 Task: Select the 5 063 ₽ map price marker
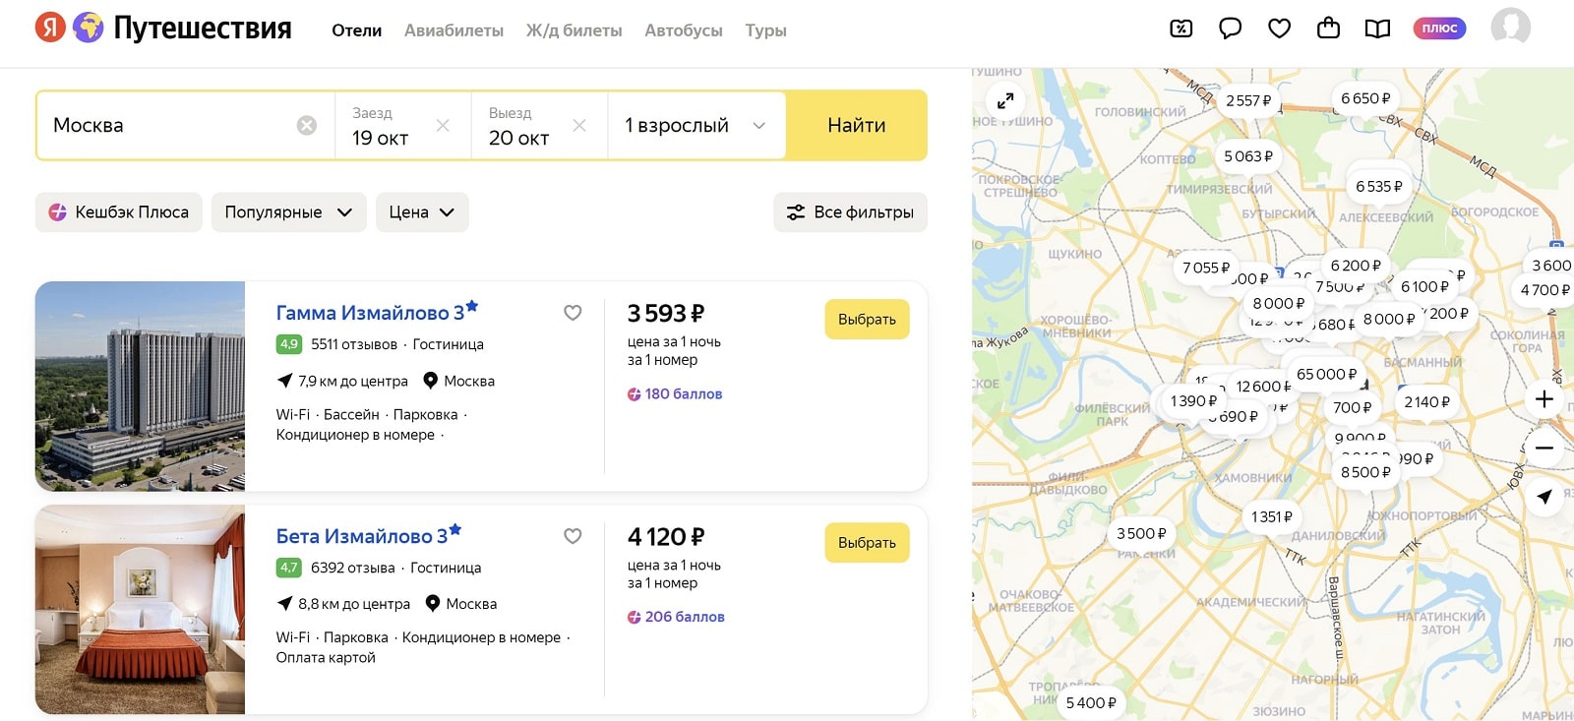(1248, 156)
